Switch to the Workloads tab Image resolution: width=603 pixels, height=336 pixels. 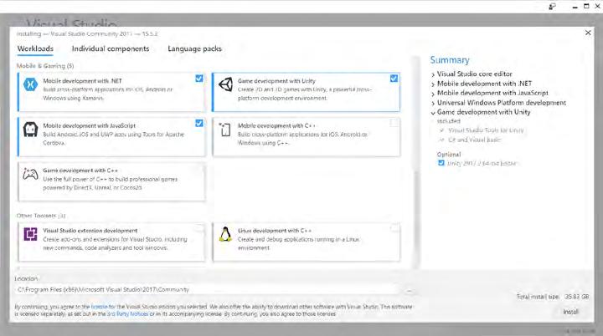[35, 48]
